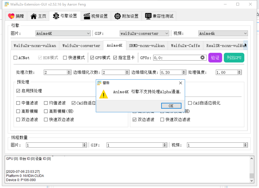Enable the 高斯模糊 checkbox in preprocessing
This screenshot has height=188, width=259.
point(18,111)
